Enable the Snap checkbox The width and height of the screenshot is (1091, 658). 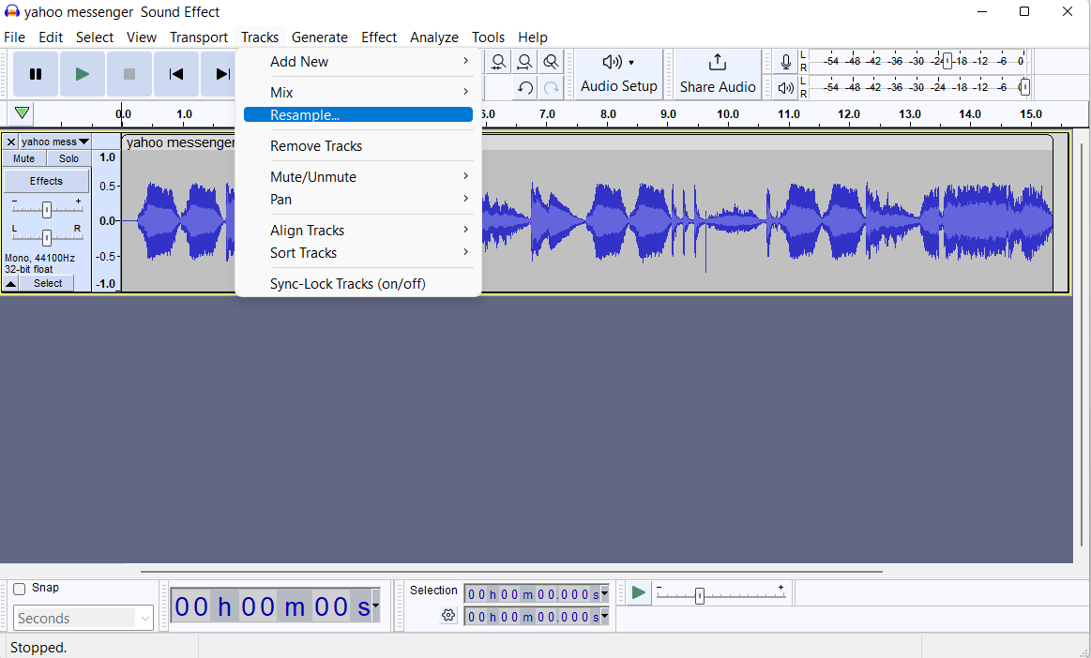pos(20,589)
